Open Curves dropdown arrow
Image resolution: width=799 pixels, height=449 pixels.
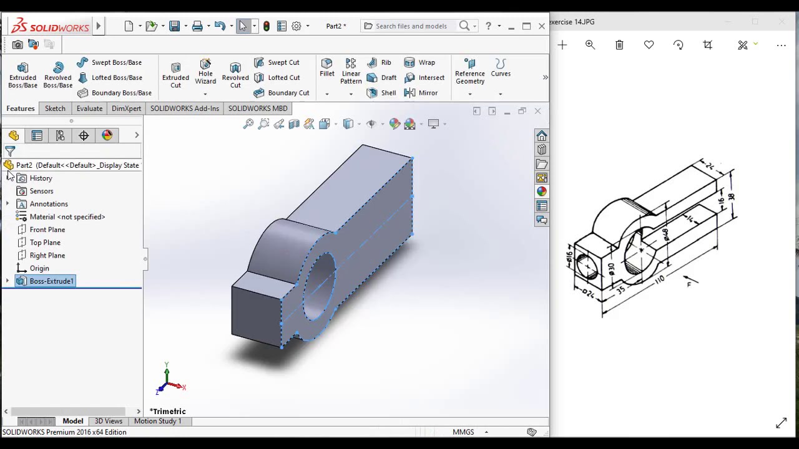click(x=501, y=94)
